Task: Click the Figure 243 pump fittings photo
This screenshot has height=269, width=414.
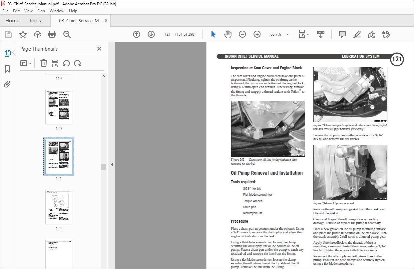Action: pos(350,95)
